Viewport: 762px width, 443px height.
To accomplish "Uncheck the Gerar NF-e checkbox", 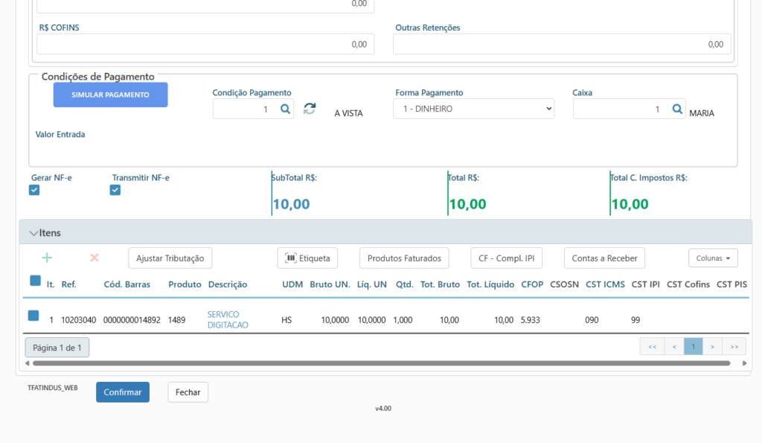I will pos(34,191).
